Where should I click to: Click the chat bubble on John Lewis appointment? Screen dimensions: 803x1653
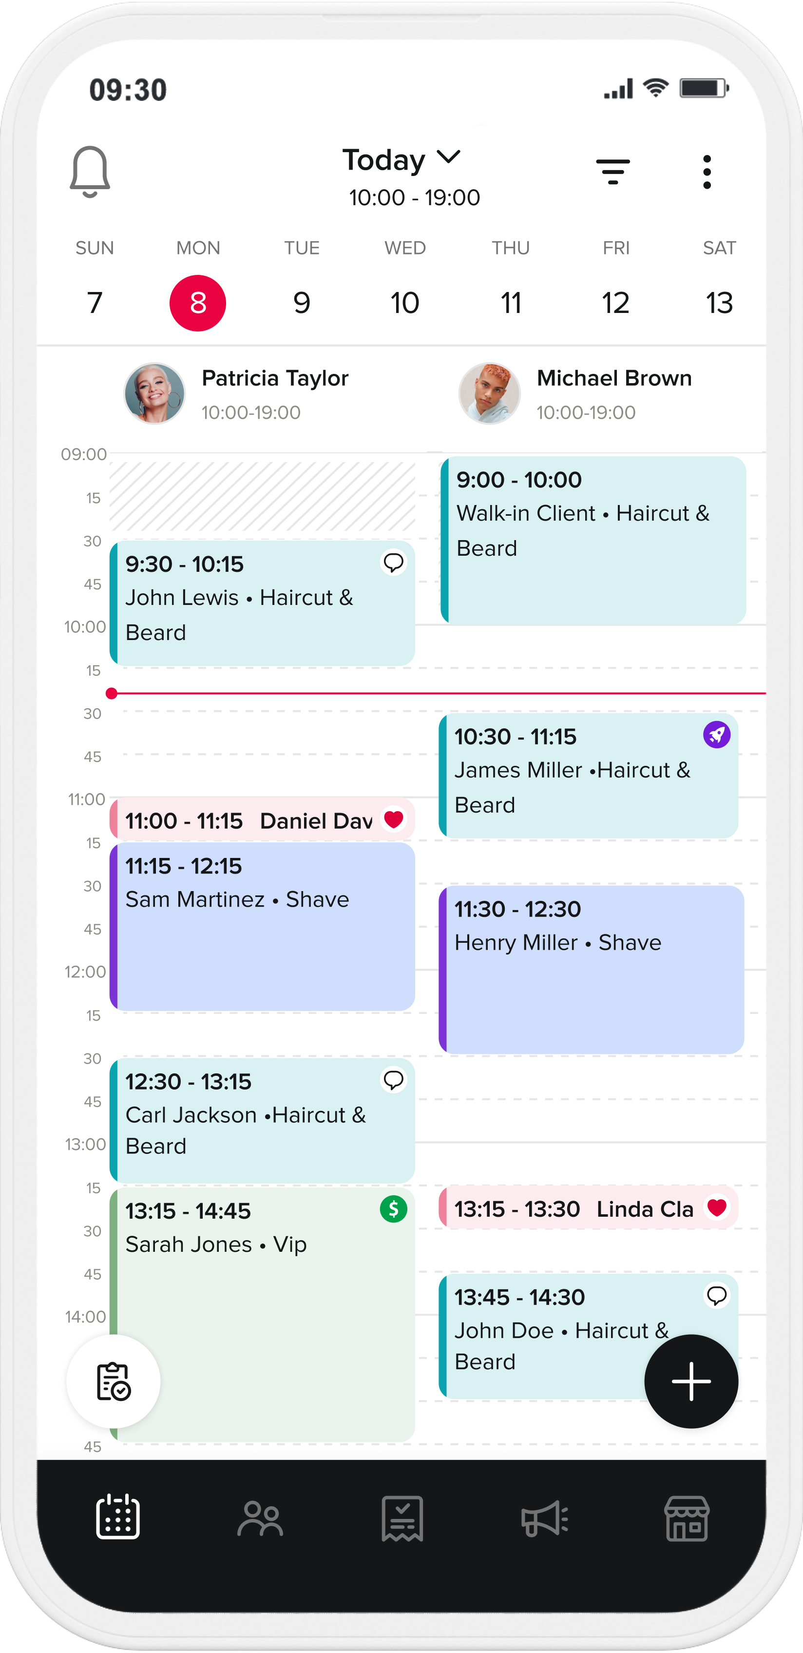point(393,563)
